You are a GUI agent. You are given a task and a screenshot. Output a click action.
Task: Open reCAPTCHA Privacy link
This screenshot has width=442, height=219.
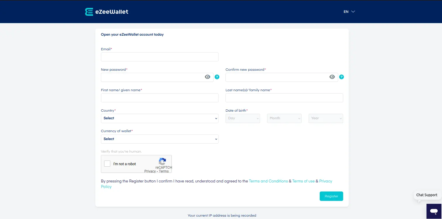click(x=150, y=171)
